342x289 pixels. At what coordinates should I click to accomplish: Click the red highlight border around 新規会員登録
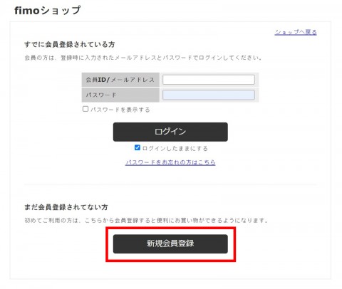tap(171, 228)
